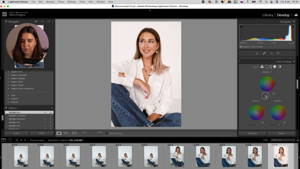
Task: Enable the Soft Proofing checkbox
Action: [107, 133]
